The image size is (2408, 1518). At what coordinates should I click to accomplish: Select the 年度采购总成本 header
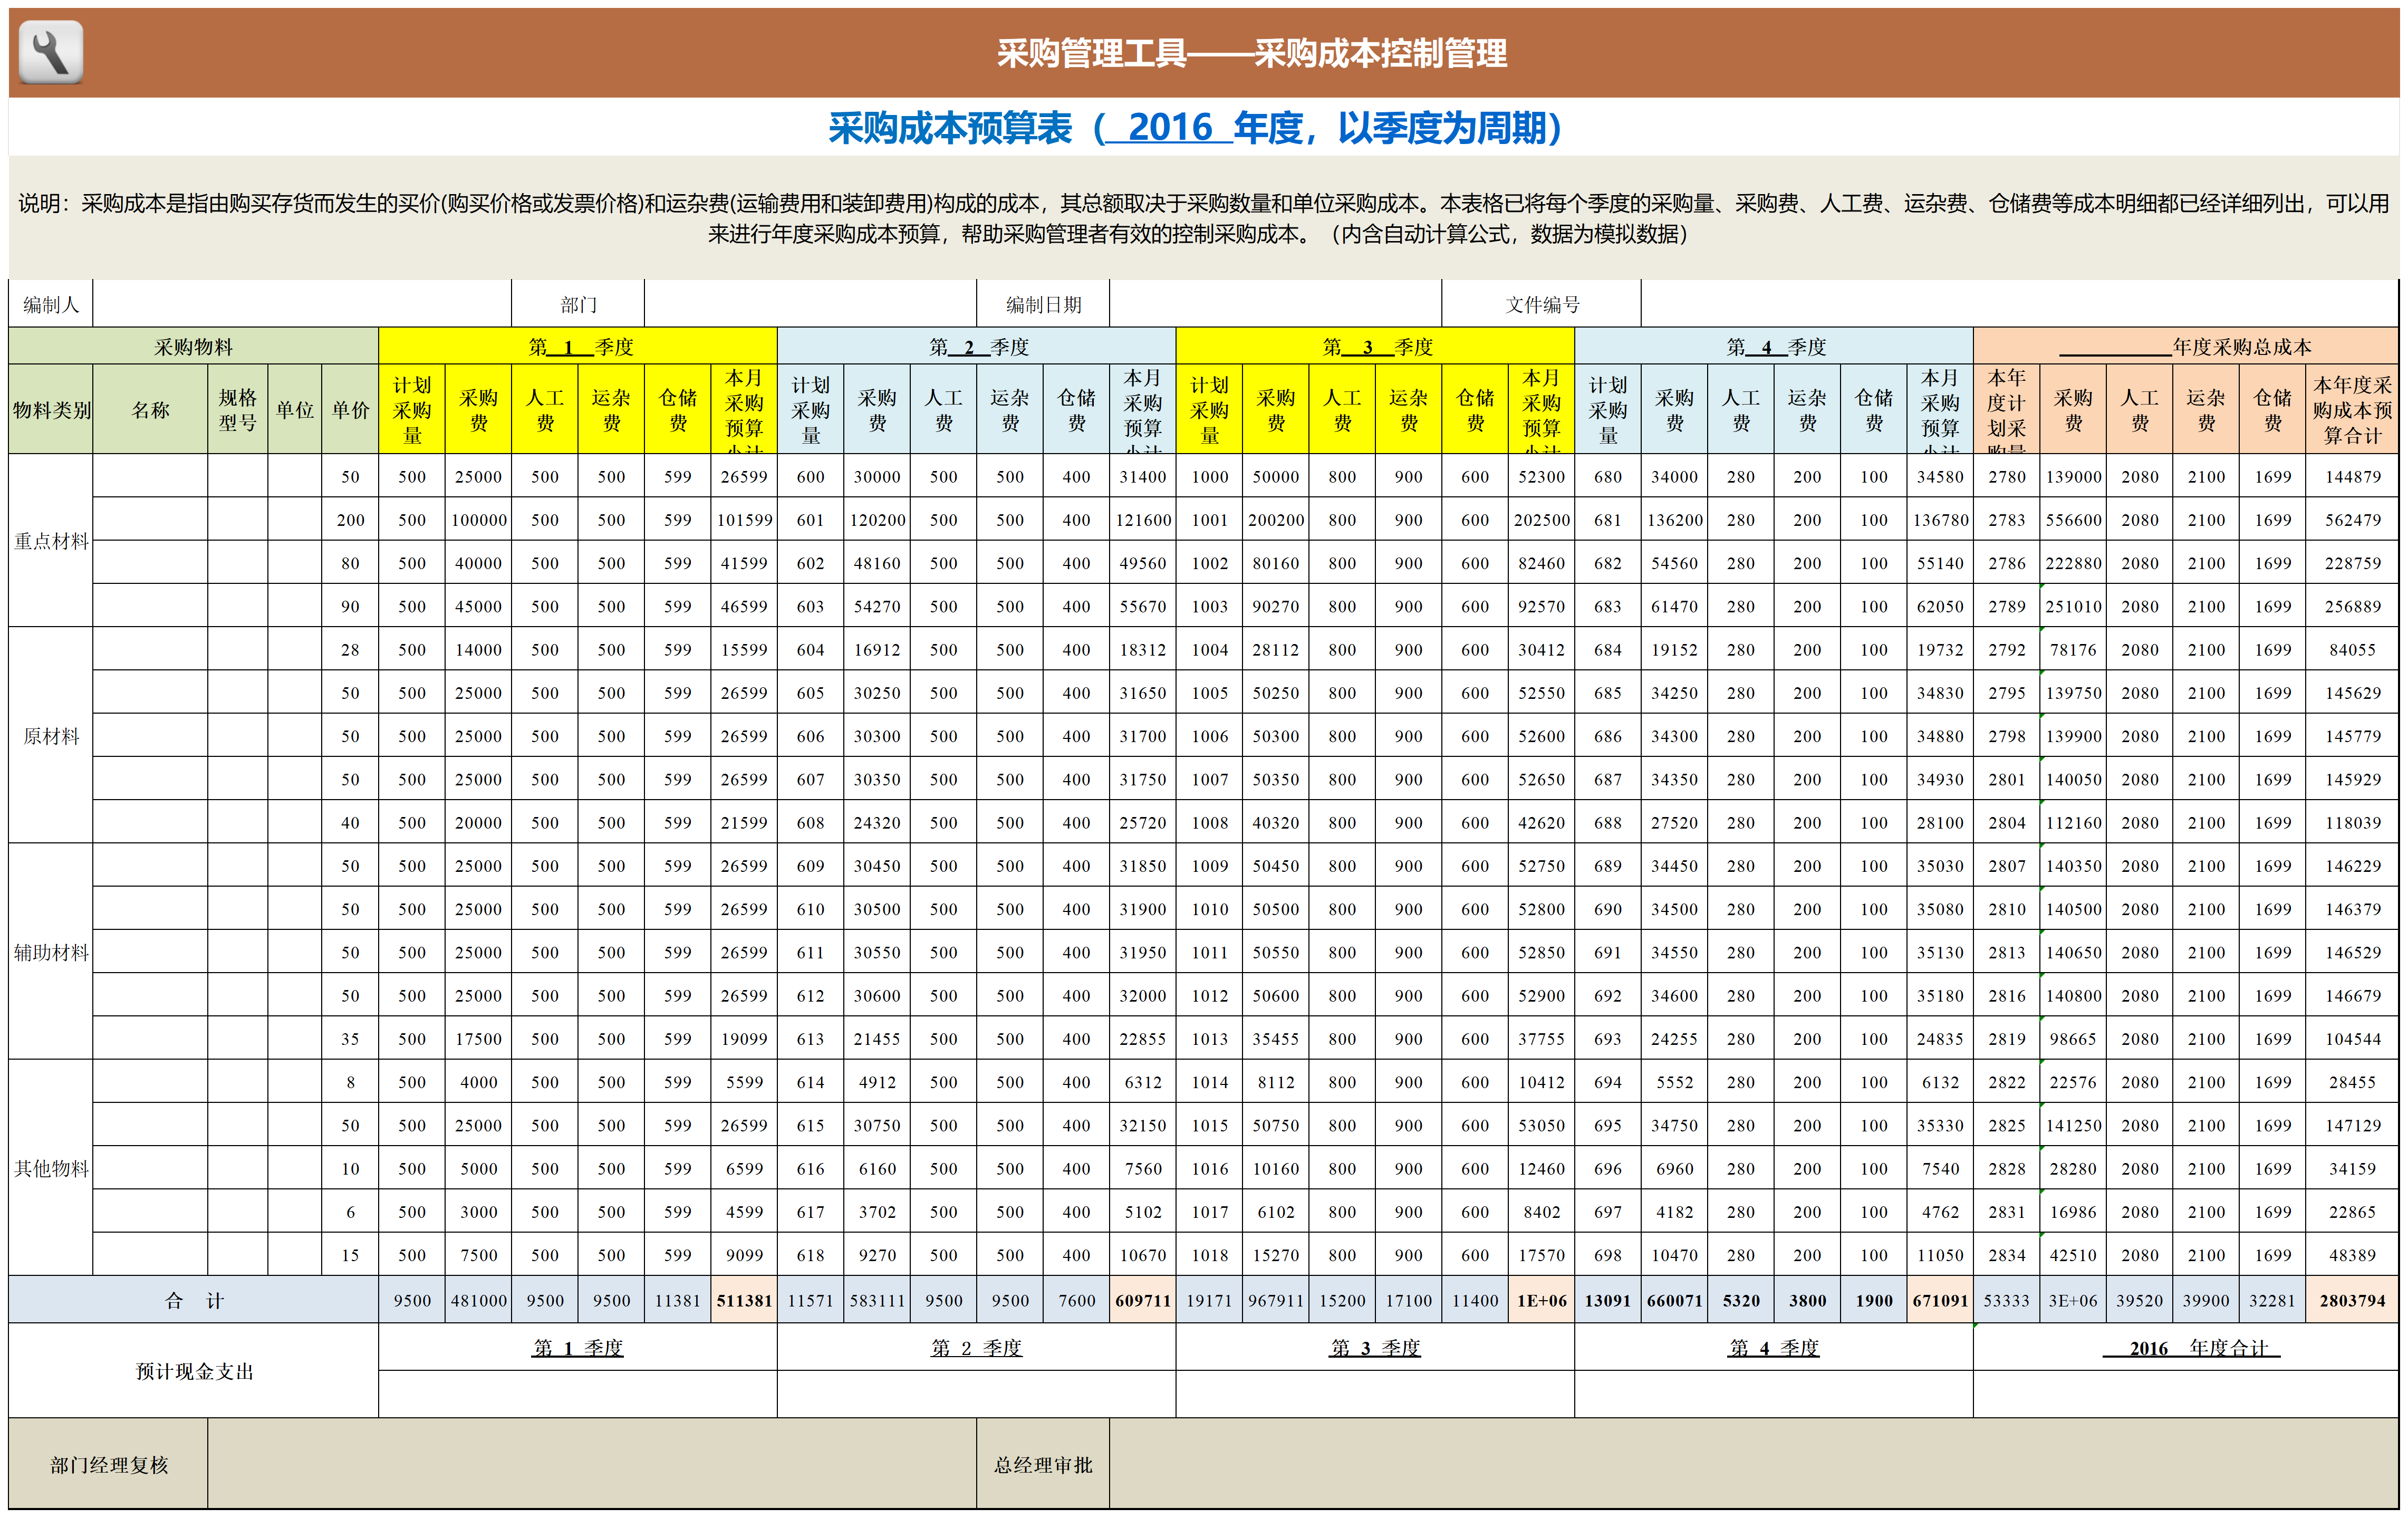pyautogui.click(x=2186, y=346)
